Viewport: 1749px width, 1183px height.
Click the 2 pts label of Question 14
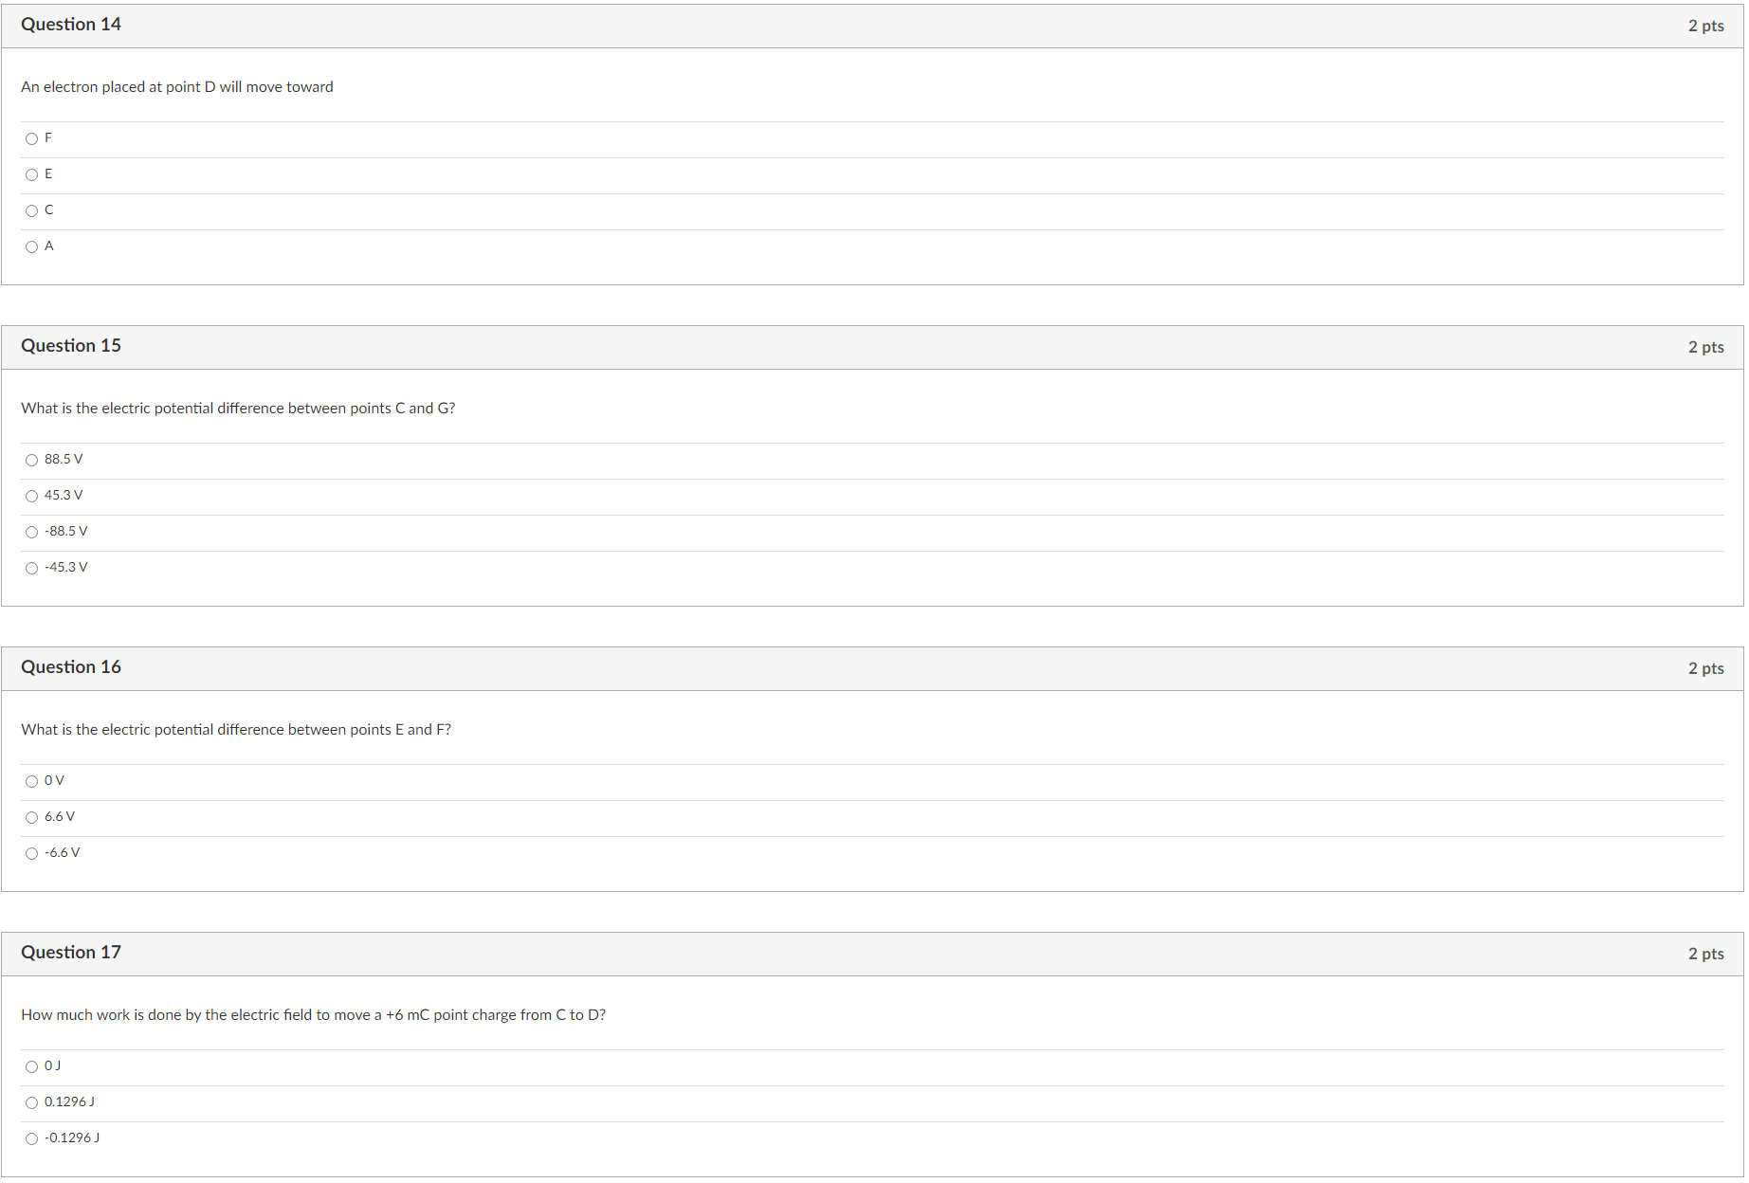(1705, 26)
